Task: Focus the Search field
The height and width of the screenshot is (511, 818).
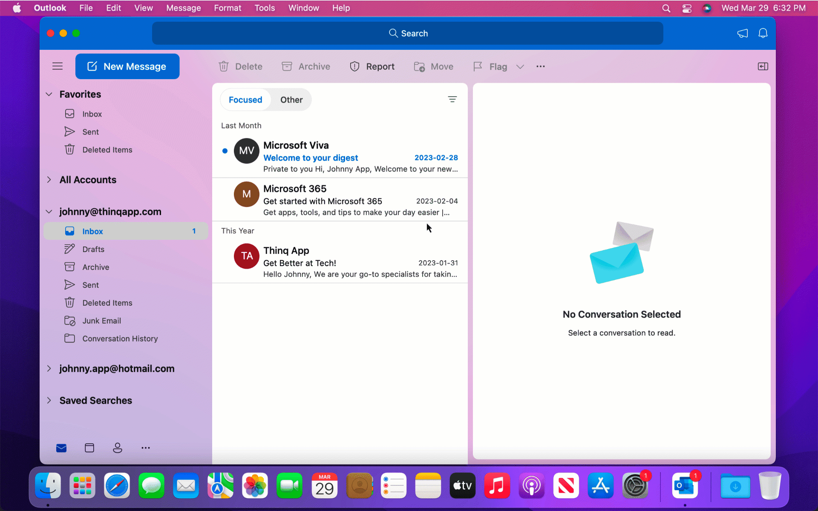Action: tap(408, 33)
